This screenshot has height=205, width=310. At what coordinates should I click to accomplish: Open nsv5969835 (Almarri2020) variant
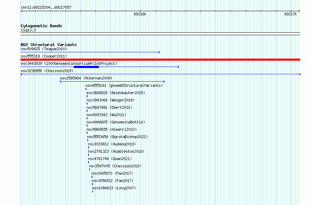click(x=111, y=129)
